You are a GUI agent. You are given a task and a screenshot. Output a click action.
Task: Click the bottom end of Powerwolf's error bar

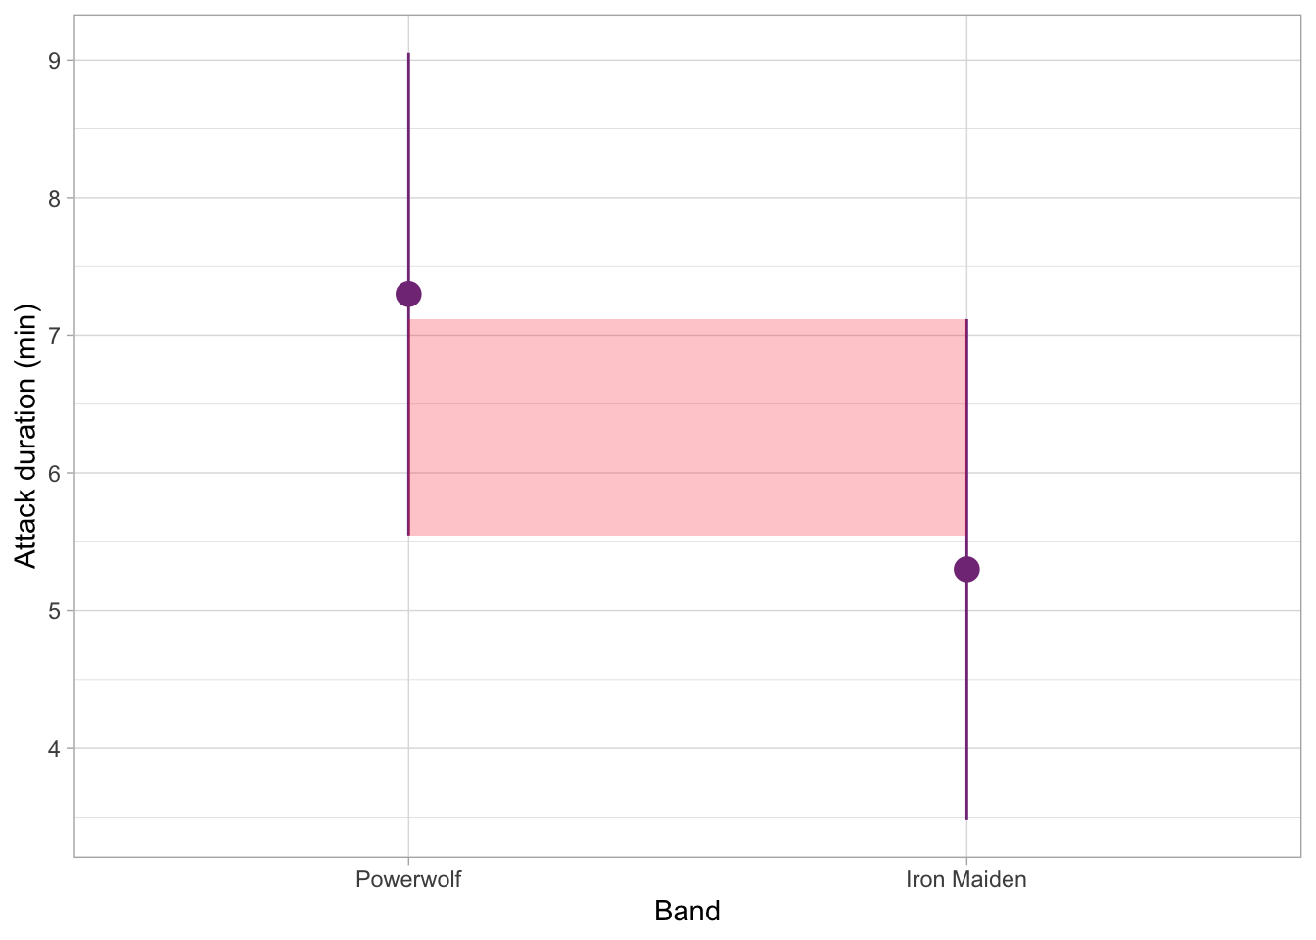[408, 534]
